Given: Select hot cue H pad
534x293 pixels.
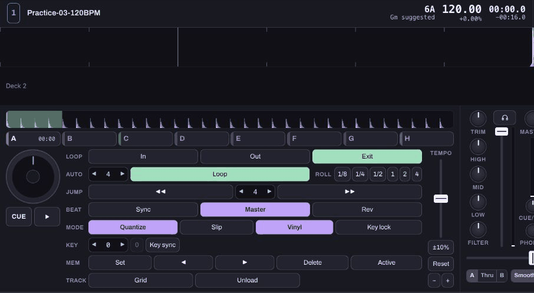Looking at the screenshot, I should pyautogui.click(x=427, y=139).
